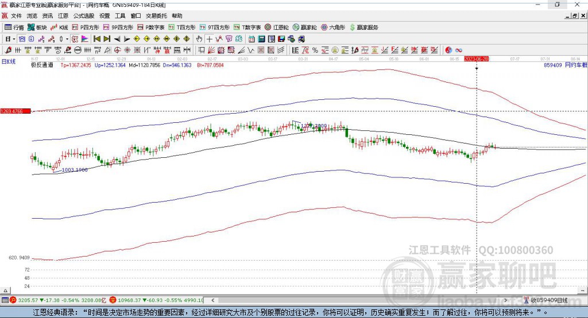The height and width of the screenshot is (318, 588).
Task: Switch to K线 chart view
Action: [x=59, y=28]
